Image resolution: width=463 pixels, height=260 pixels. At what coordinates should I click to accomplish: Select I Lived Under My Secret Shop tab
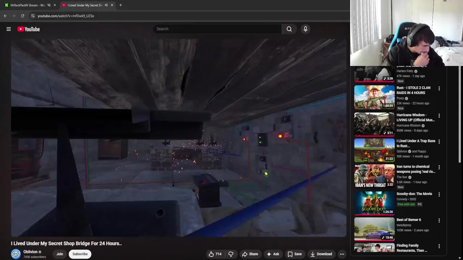(x=85, y=5)
